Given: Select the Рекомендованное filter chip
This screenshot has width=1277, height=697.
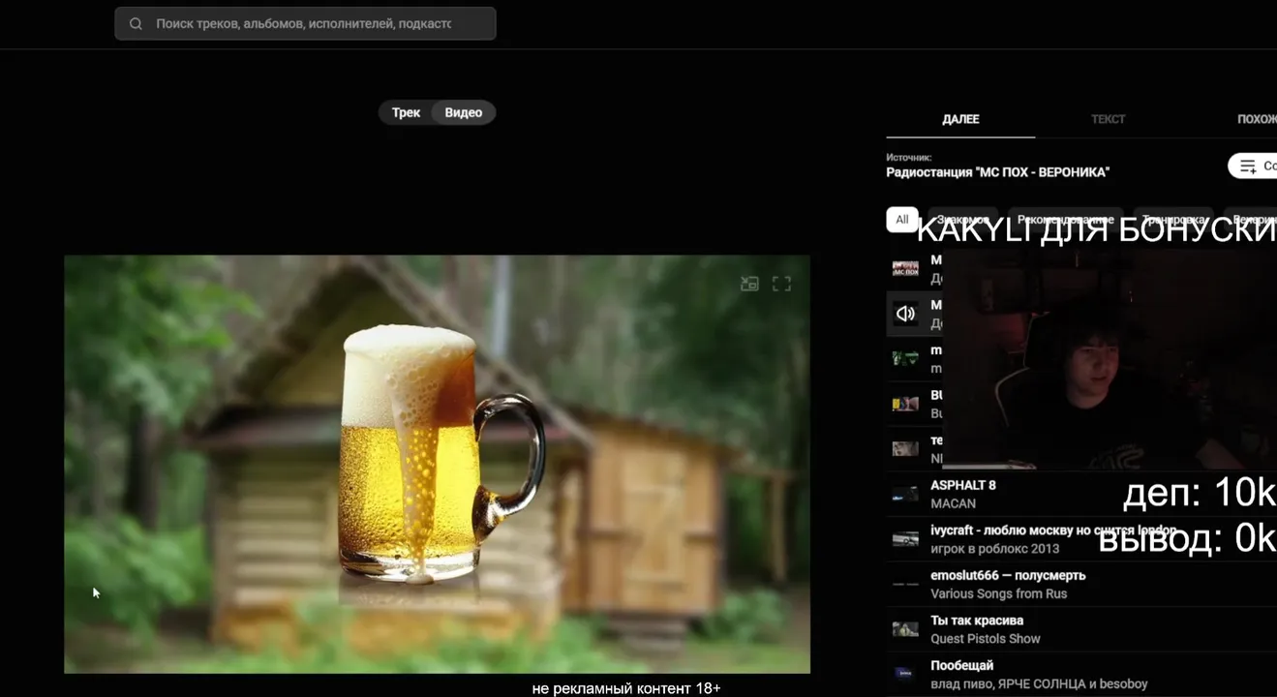Looking at the screenshot, I should click(x=1065, y=220).
